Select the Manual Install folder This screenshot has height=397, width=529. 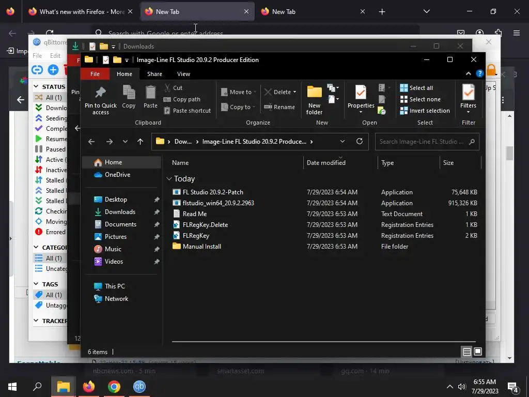[202, 247]
